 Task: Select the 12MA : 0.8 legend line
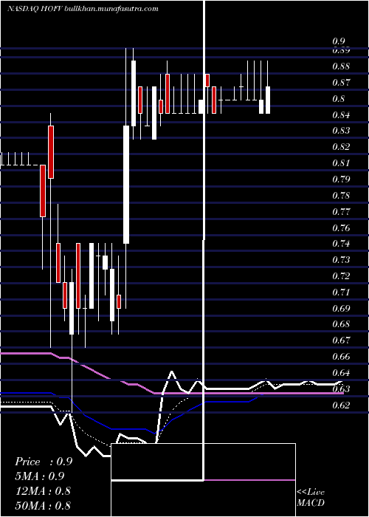(43, 490)
